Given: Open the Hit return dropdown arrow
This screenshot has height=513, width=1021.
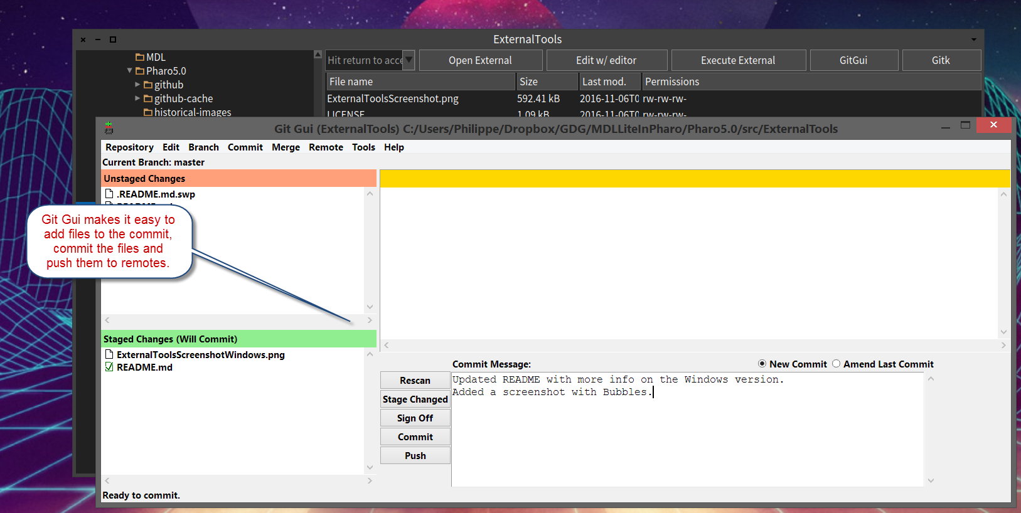Looking at the screenshot, I should tap(409, 60).
